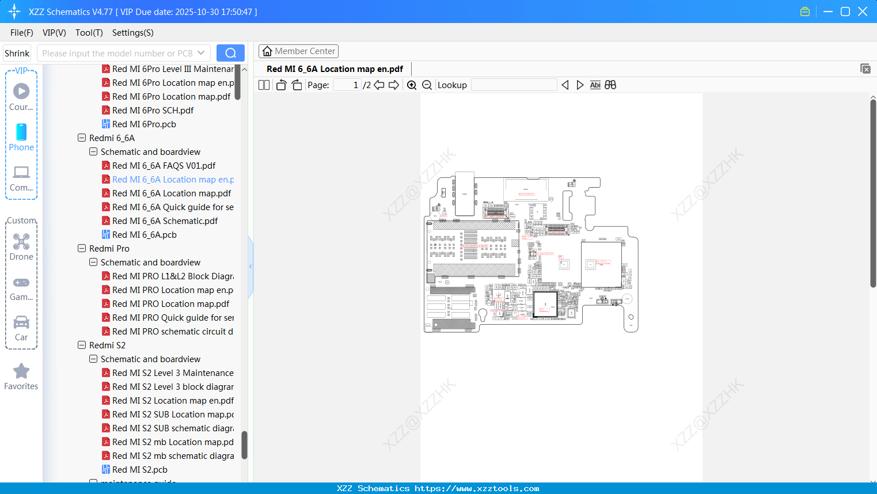The height and width of the screenshot is (494, 877).
Task: Click the page number input box
Action: coord(347,85)
